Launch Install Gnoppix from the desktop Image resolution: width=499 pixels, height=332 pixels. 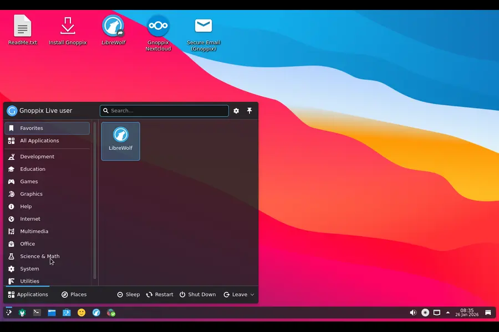coord(68,26)
